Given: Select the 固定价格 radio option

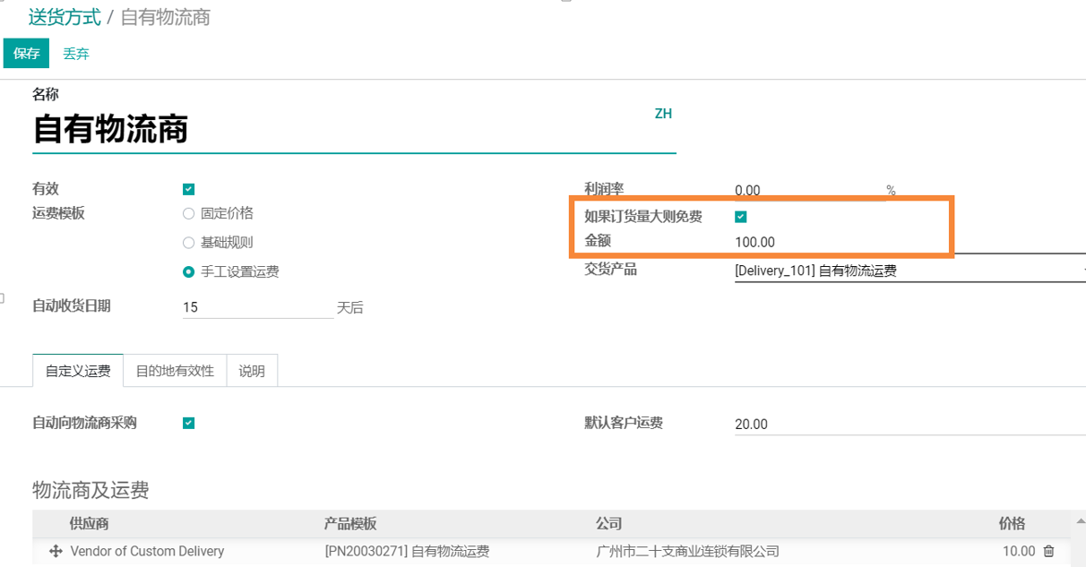Looking at the screenshot, I should (188, 213).
